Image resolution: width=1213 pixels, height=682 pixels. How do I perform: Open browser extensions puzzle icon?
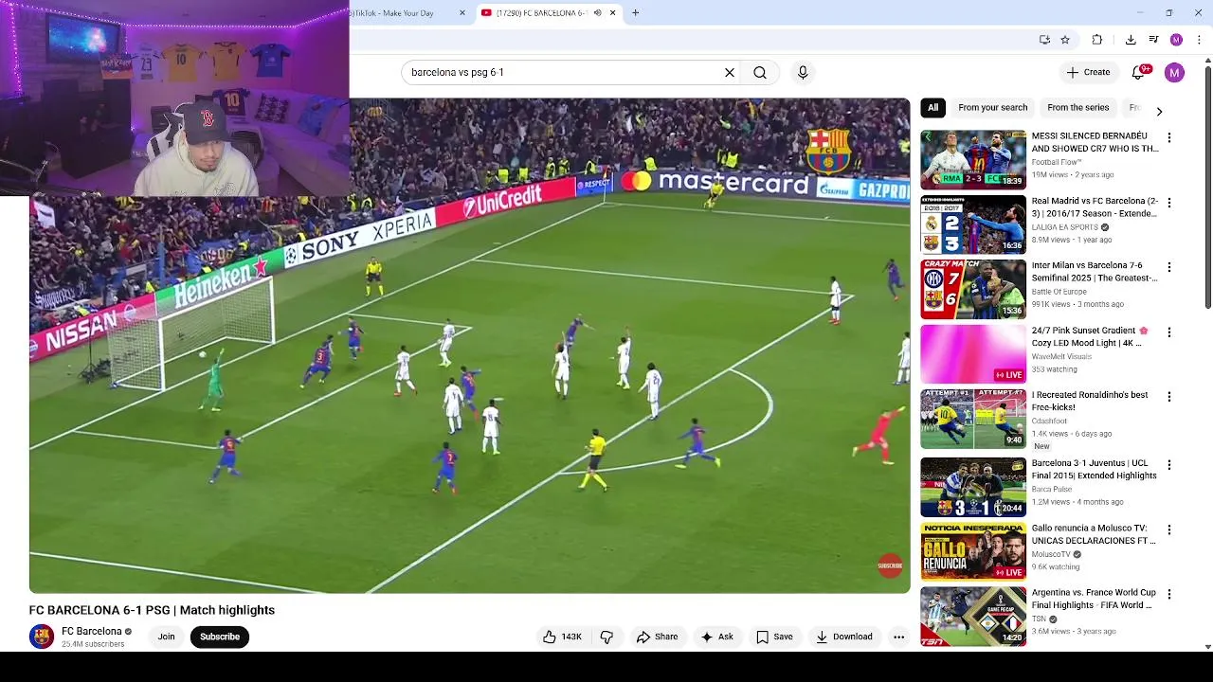click(1097, 40)
